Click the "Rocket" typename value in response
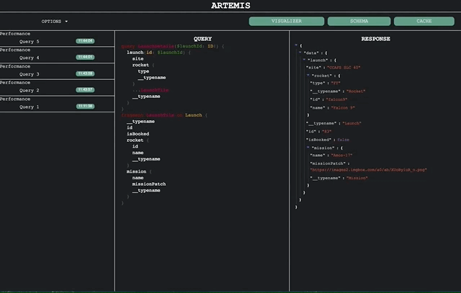The height and width of the screenshot is (293, 461). click(356, 91)
